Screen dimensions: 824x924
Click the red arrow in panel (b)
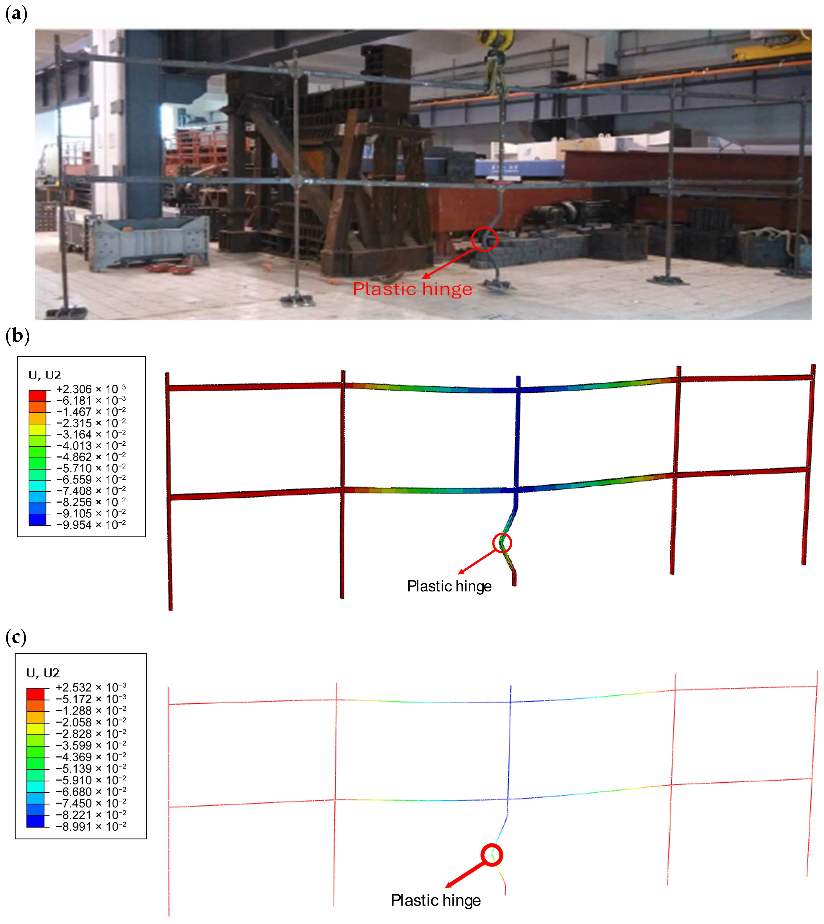point(477,562)
